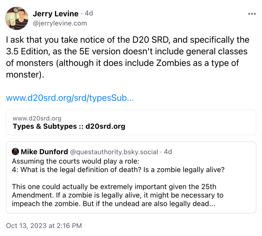Click the "3.5 Edition" line of post text

[x=127, y=51]
